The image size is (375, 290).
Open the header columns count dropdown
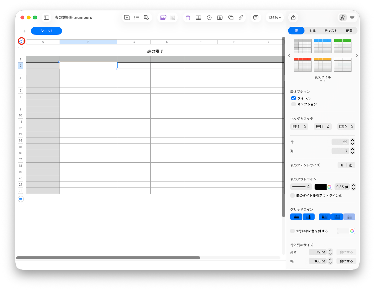[x=299, y=127]
